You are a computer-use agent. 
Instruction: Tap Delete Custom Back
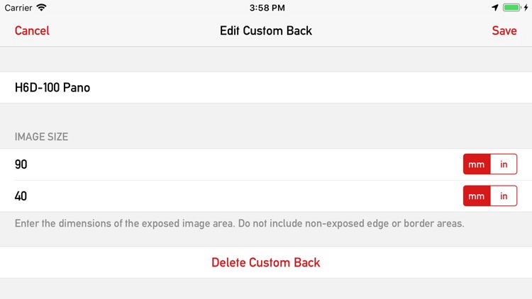click(266, 262)
